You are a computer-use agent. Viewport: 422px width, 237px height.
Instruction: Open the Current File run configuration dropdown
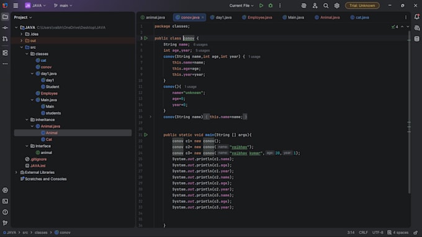tap(241, 6)
